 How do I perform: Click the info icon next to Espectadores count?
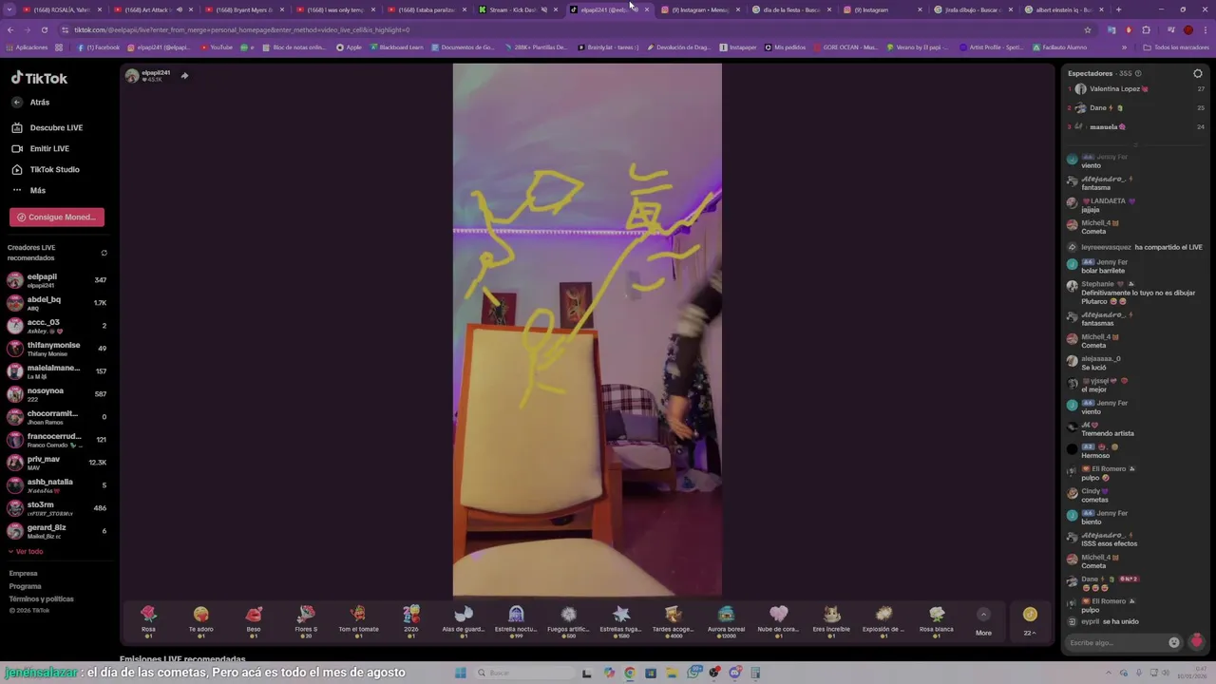point(1138,73)
